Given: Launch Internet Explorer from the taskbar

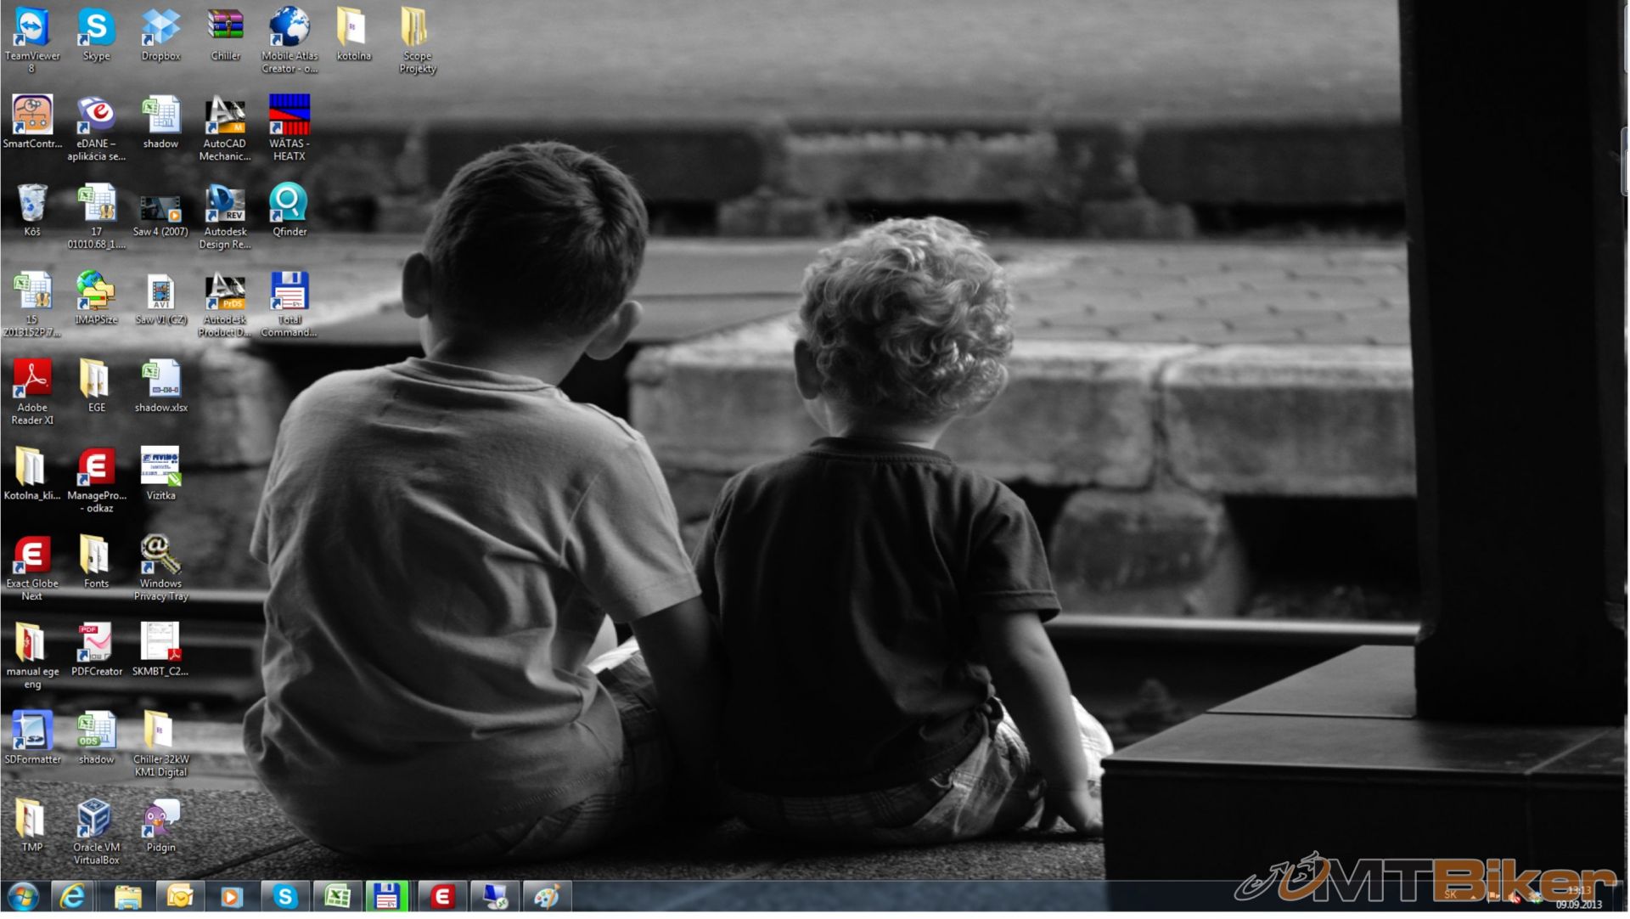Looking at the screenshot, I should coord(73,896).
